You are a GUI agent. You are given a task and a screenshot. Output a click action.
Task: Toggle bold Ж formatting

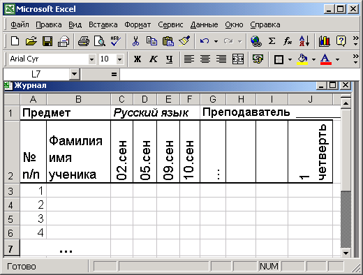click(x=138, y=59)
